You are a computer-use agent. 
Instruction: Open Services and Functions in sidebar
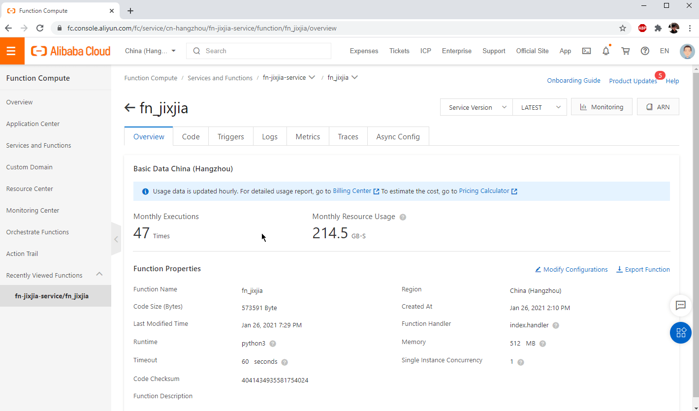[x=39, y=145]
